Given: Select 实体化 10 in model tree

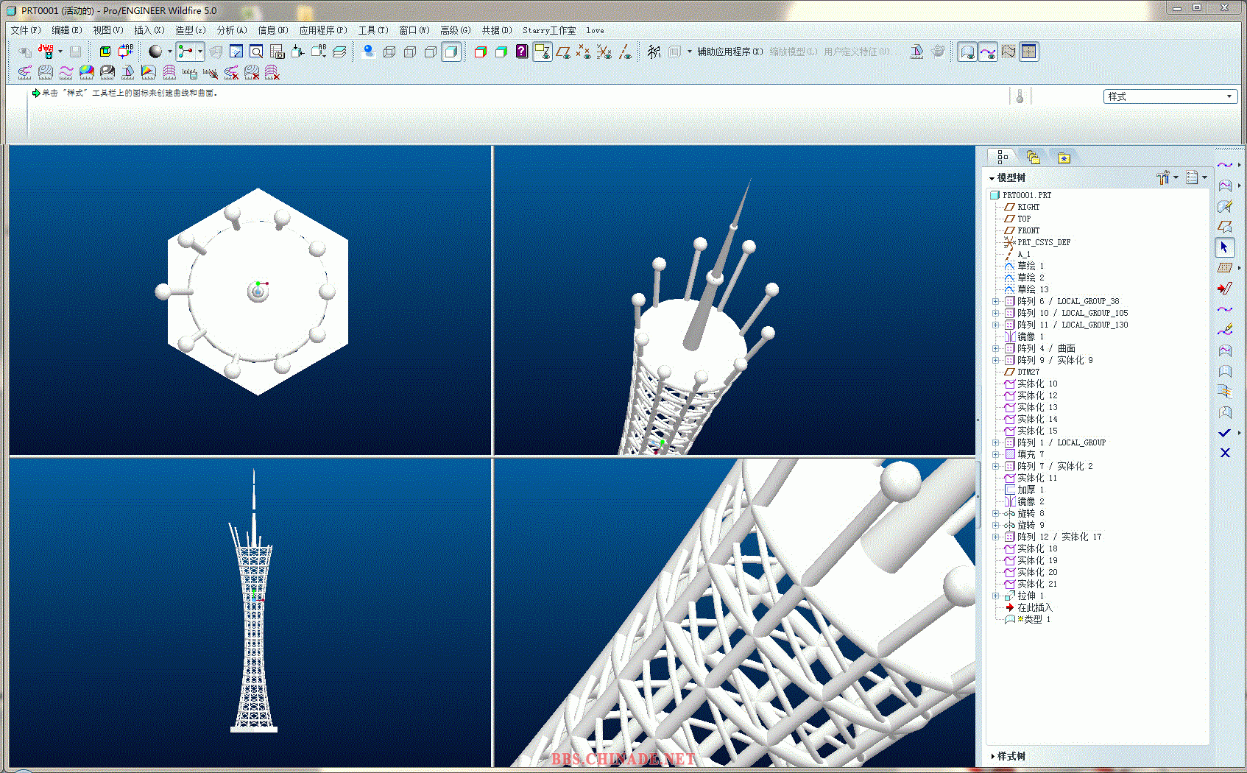Looking at the screenshot, I should point(1031,384).
